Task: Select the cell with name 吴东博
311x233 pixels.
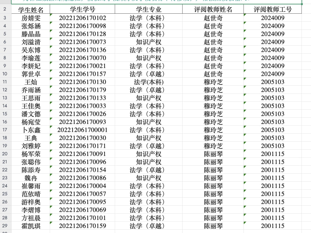Action: tap(31, 50)
